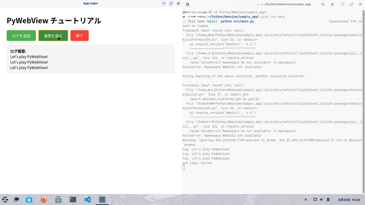The height and width of the screenshot is (205, 365).
Task: Click the pixi run main command text
Action: pos(272,17)
